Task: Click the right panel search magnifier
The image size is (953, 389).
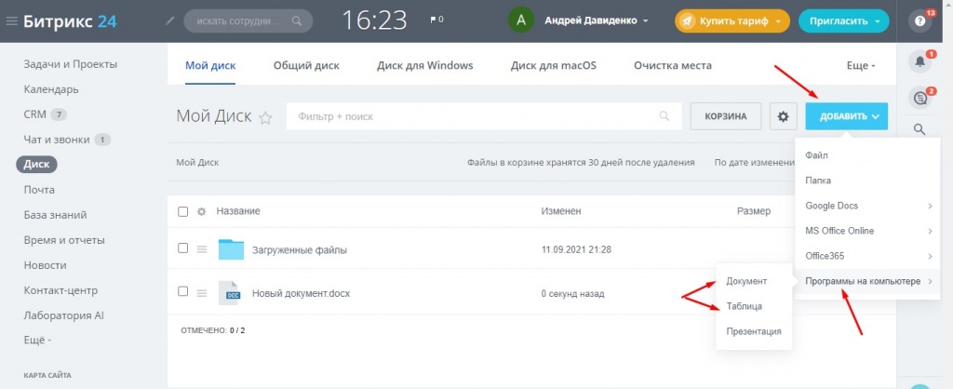Action: pyautogui.click(x=920, y=128)
